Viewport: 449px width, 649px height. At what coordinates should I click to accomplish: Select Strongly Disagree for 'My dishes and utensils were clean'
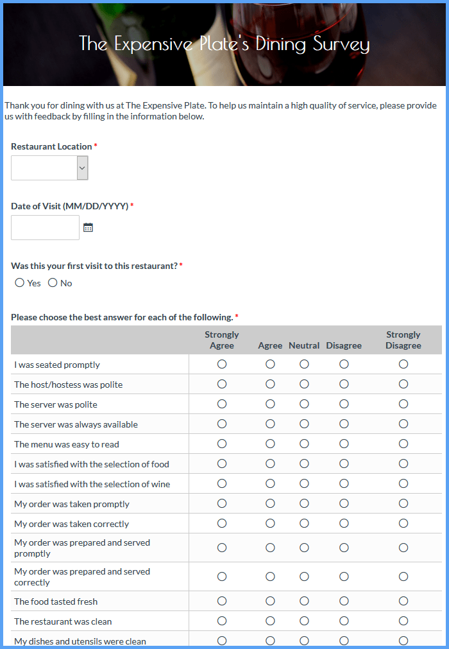403,641
